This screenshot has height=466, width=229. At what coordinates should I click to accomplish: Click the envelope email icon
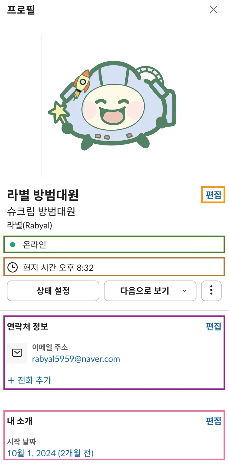[x=17, y=353]
